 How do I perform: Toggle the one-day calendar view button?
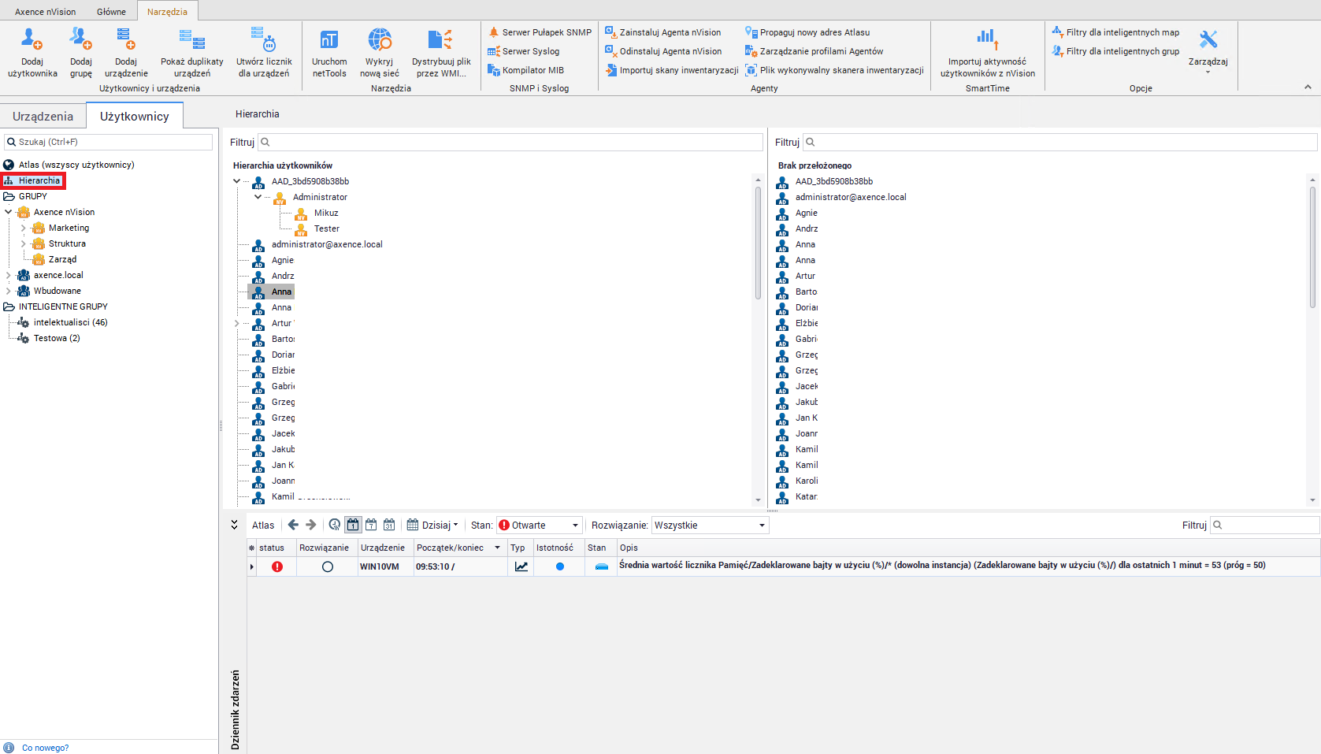[353, 525]
